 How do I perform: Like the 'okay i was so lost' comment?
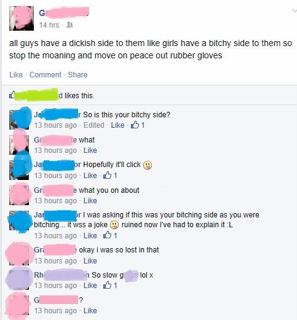tap(90, 261)
